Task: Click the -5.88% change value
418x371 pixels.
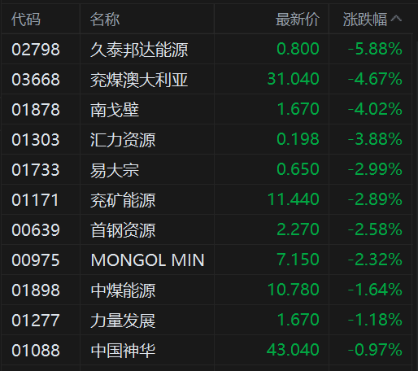Action: pos(375,49)
